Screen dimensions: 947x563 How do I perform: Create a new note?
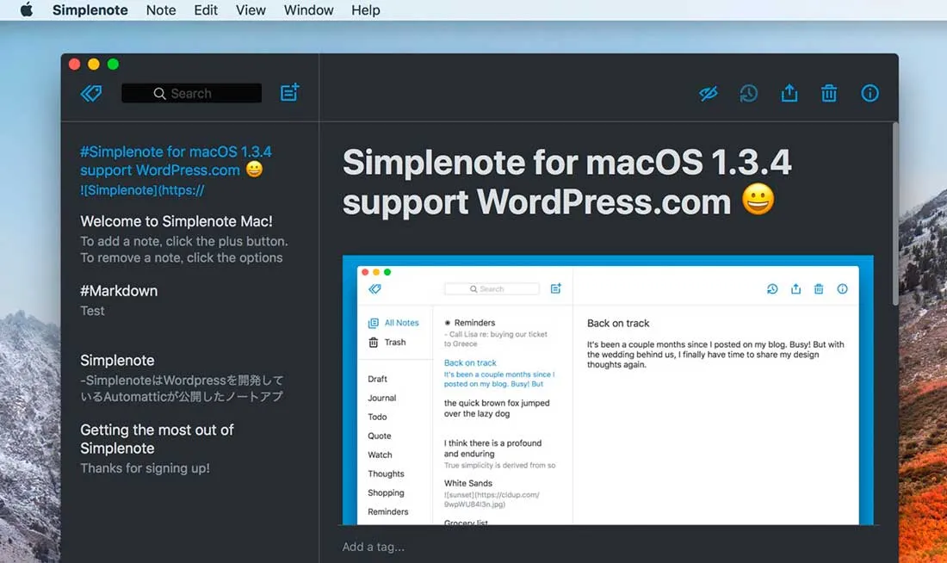pyautogui.click(x=289, y=93)
